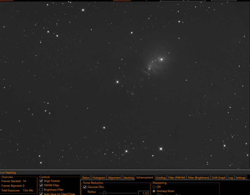Select the Stacking tab
Viewport: 250px width, 195px height.
128,178
